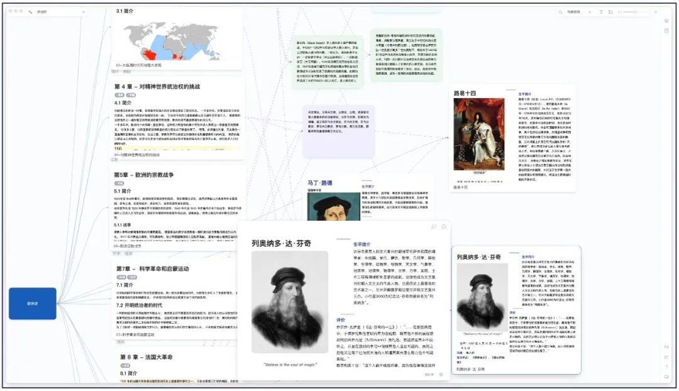Open the dropdown arrow beside the search field

coord(590,12)
